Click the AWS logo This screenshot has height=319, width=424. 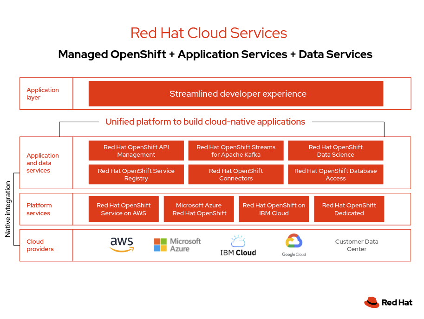pos(122,245)
